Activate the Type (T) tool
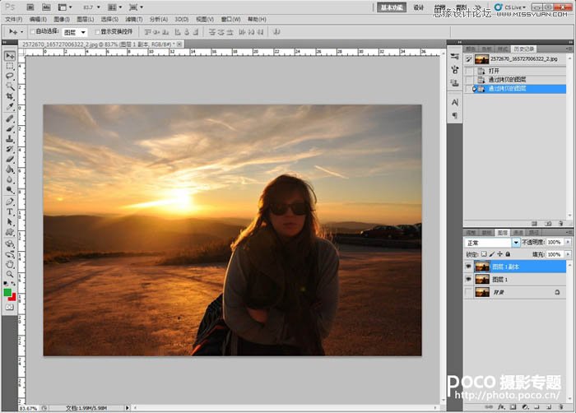576x413 pixels. pos(10,211)
